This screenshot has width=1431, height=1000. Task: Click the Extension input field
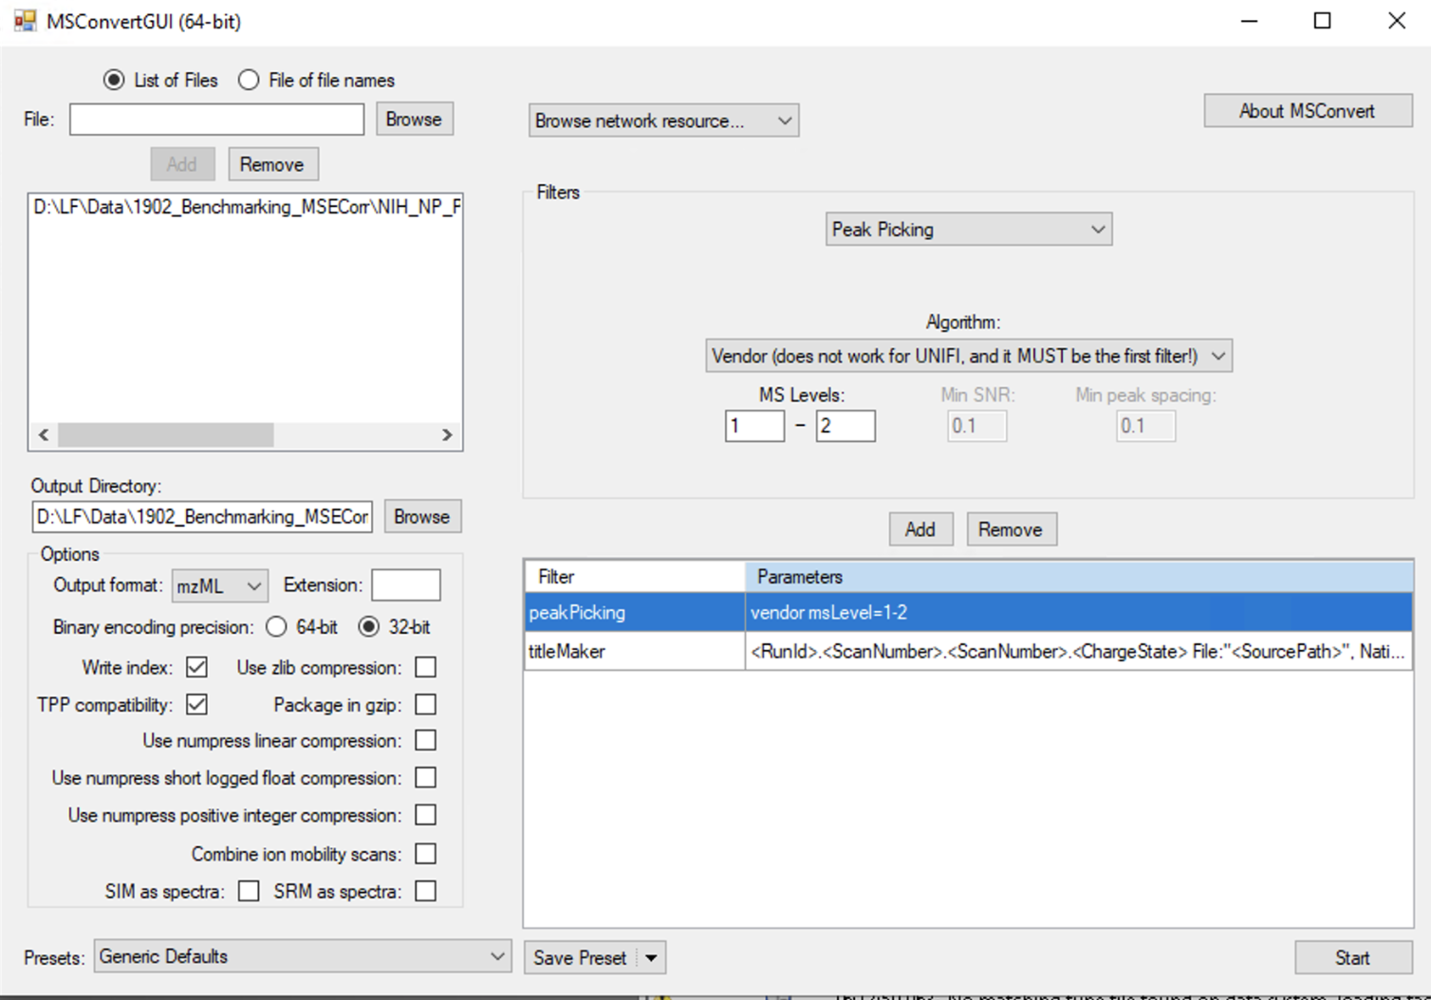(406, 585)
